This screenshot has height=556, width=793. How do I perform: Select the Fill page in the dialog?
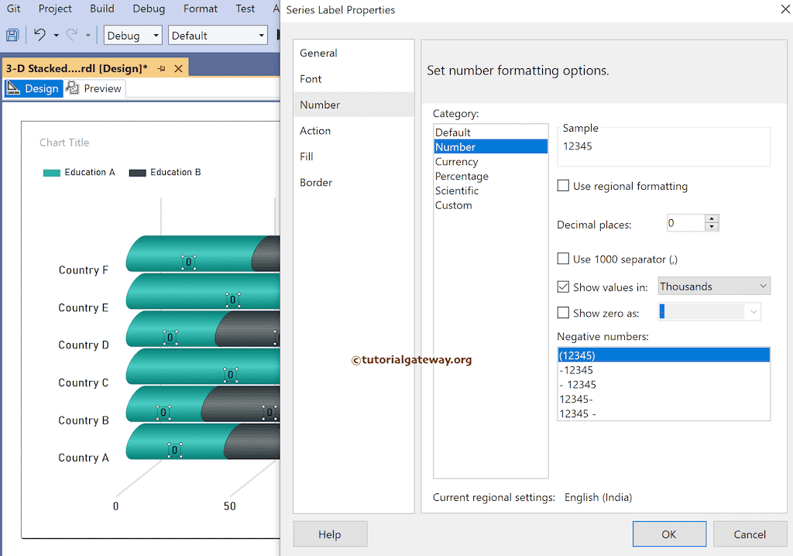353,156
